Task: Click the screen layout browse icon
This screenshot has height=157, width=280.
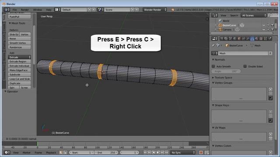Action: pos(57,10)
